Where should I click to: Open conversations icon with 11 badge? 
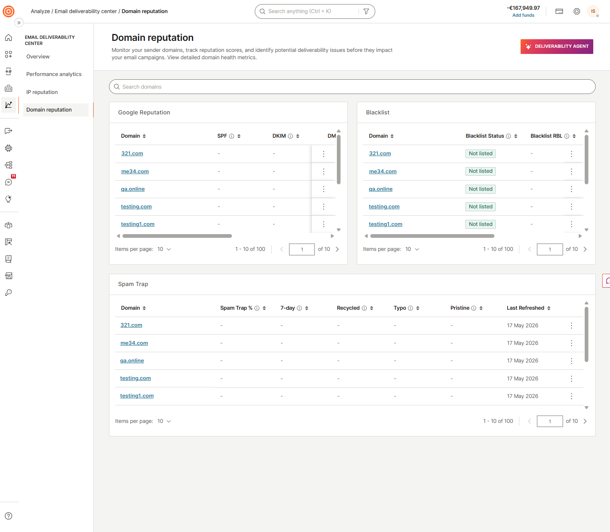(x=9, y=182)
